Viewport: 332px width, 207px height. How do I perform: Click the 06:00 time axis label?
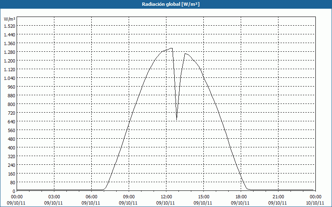(91, 197)
